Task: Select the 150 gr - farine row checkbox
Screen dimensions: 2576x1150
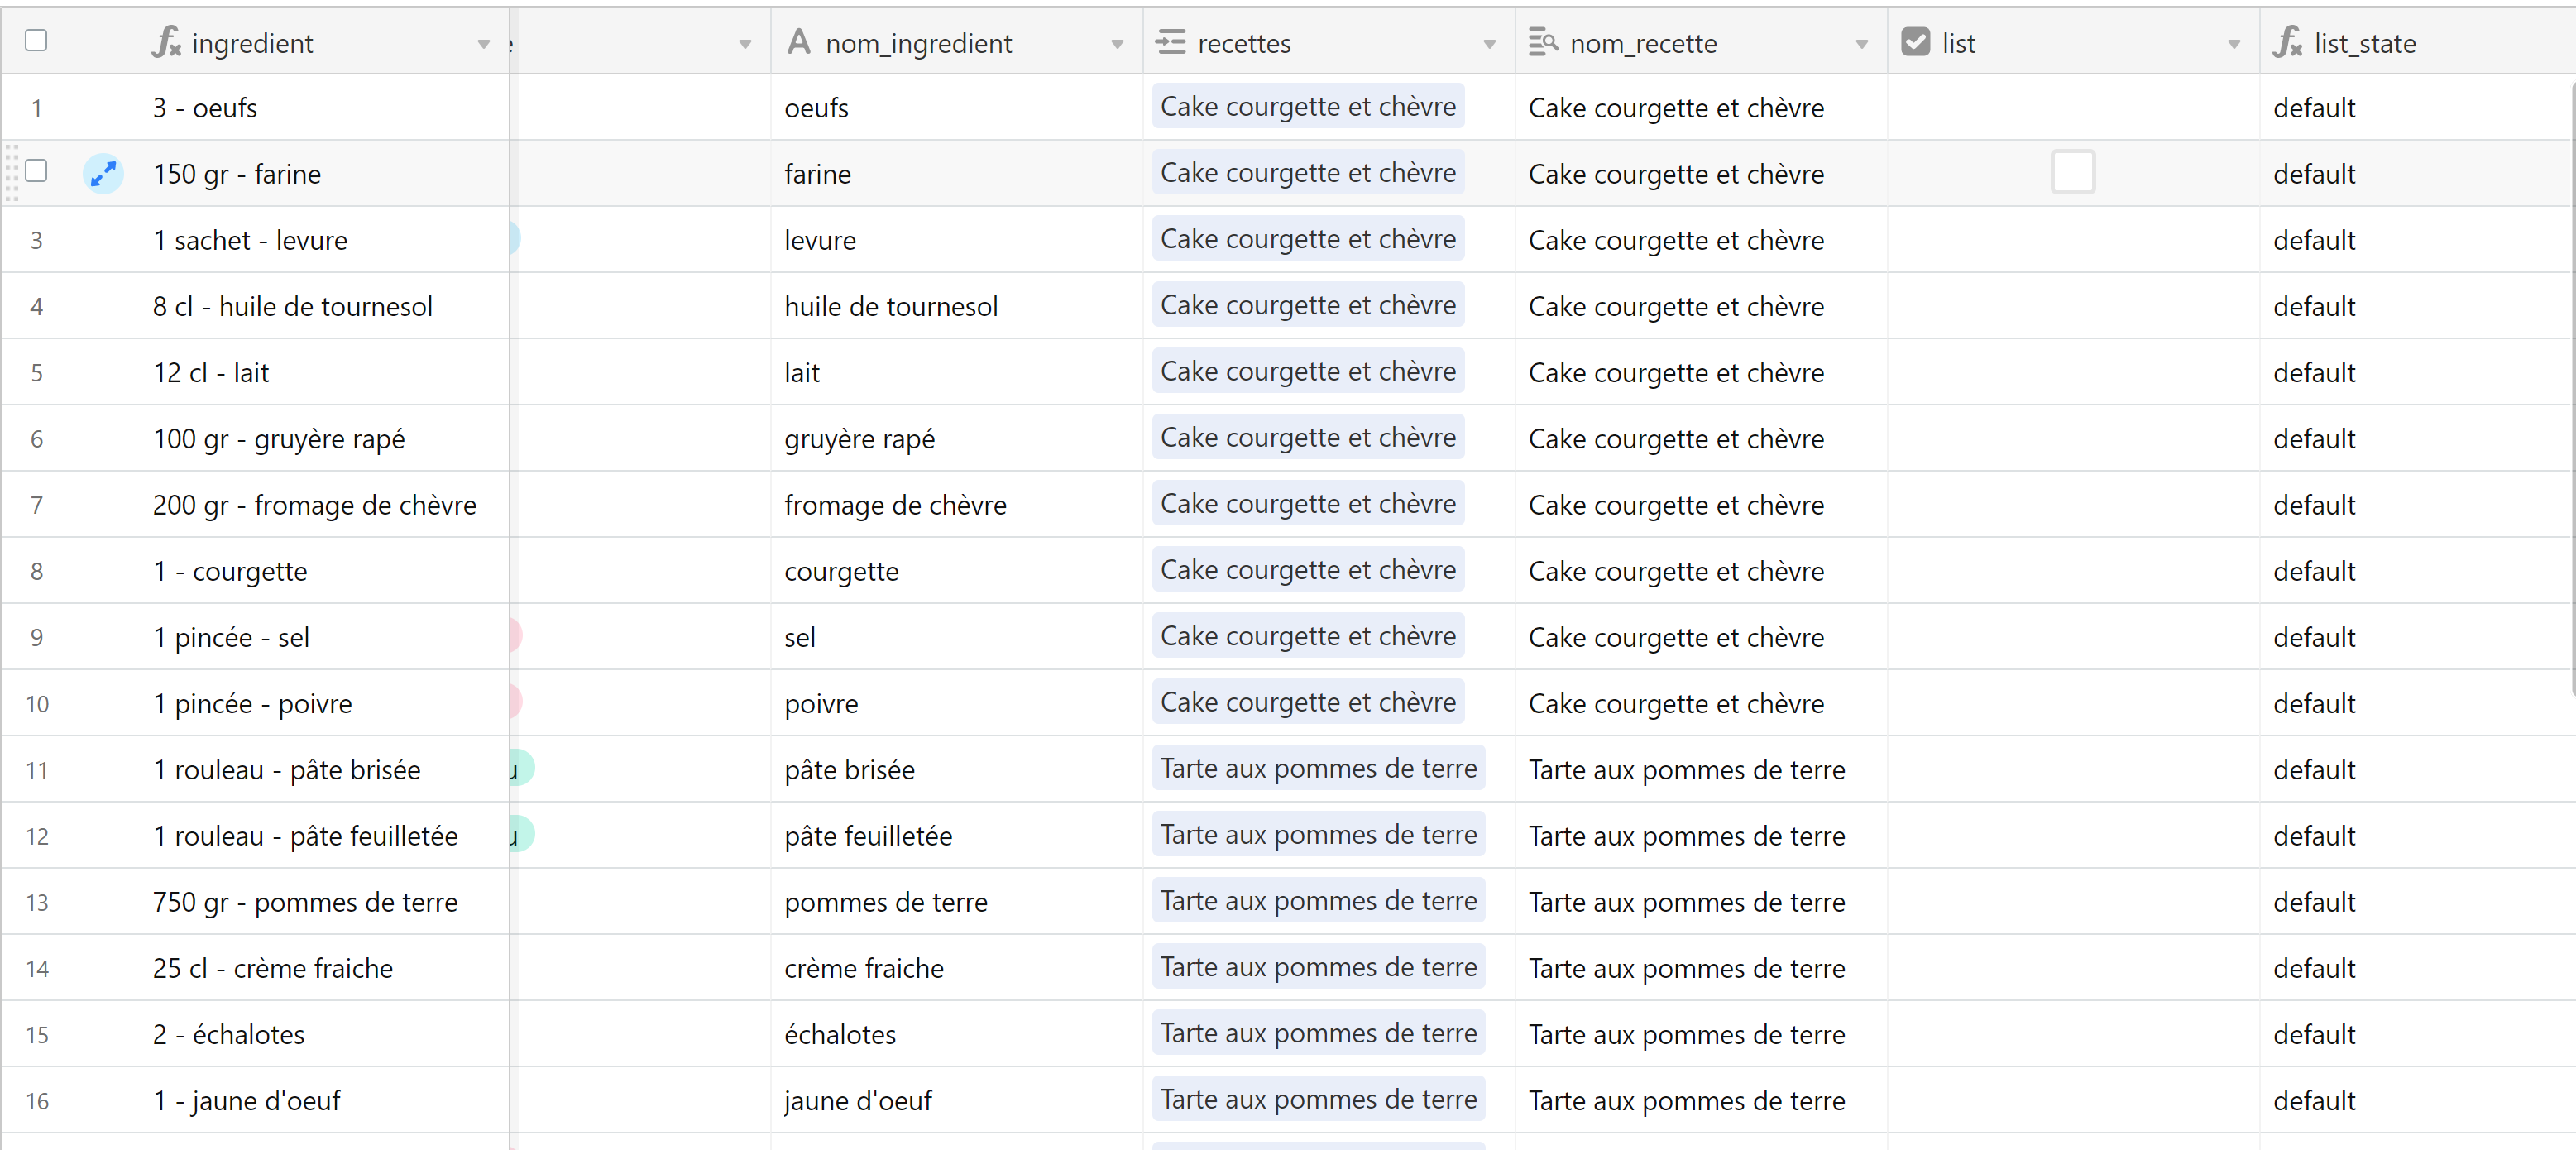Action: (x=36, y=171)
